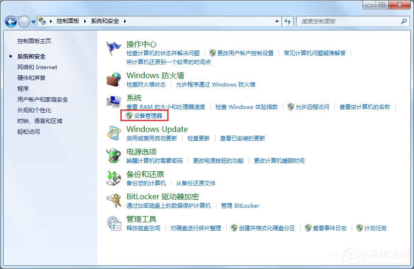Click 检查 Windows 体验指数

pos(247,107)
